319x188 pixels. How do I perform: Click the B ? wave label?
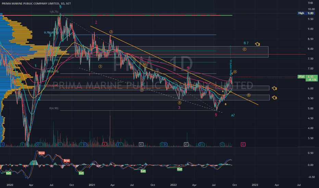[246, 43]
